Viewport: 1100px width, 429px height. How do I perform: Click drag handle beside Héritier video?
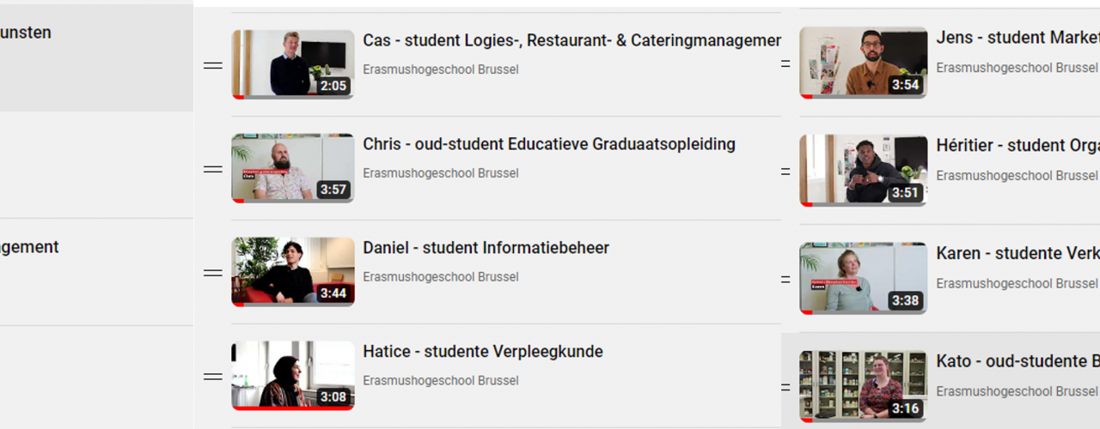pyautogui.click(x=785, y=172)
